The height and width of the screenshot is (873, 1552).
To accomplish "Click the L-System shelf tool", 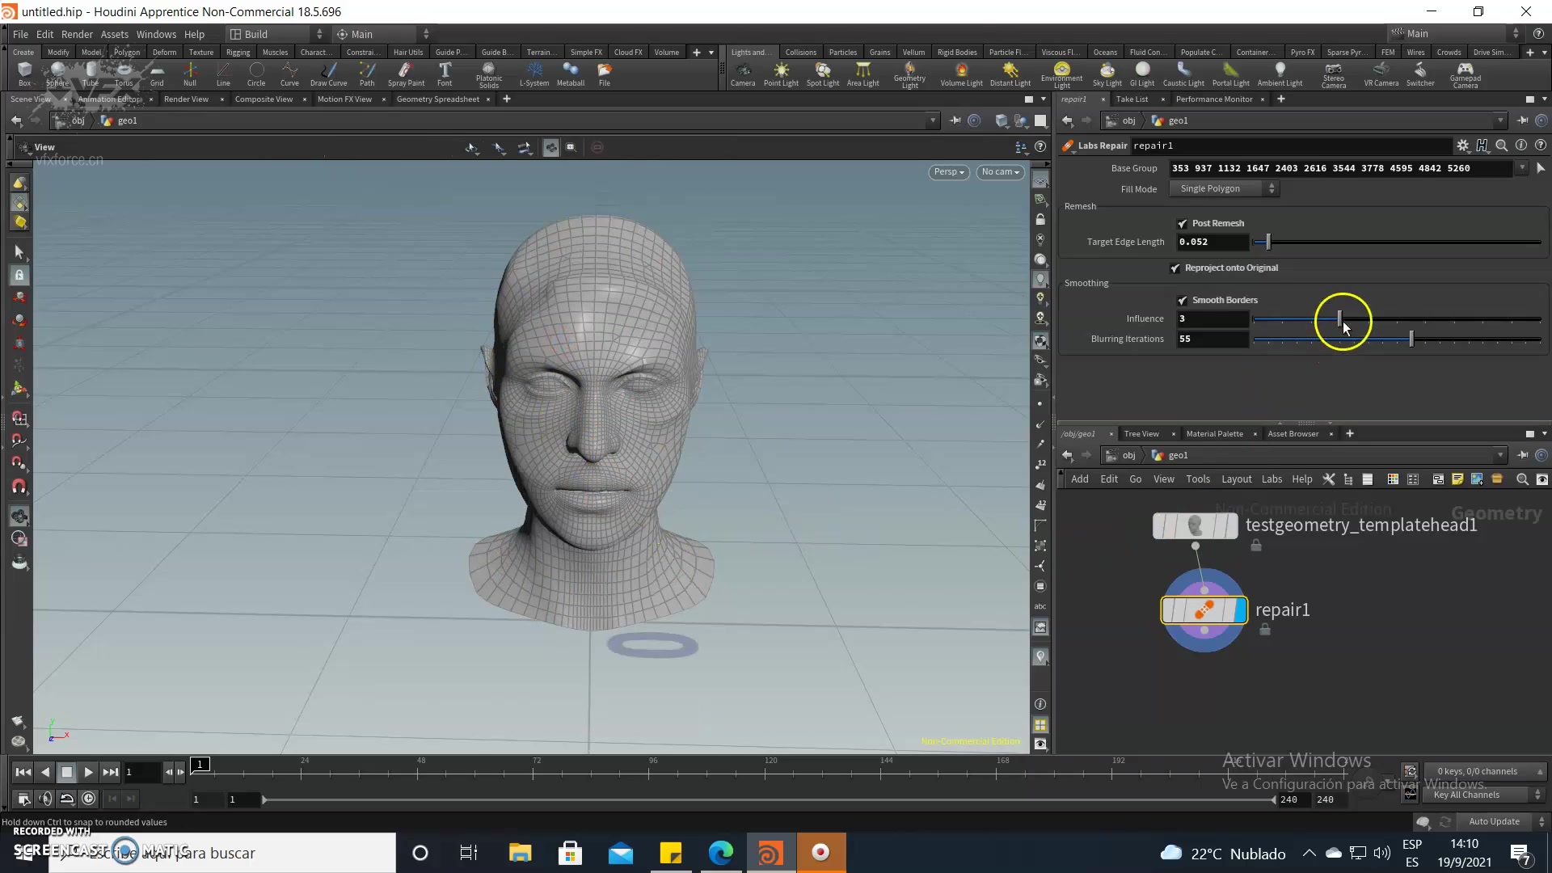I will click(533, 73).
